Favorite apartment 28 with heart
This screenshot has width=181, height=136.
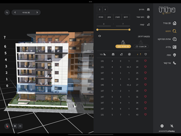pos(145,91)
